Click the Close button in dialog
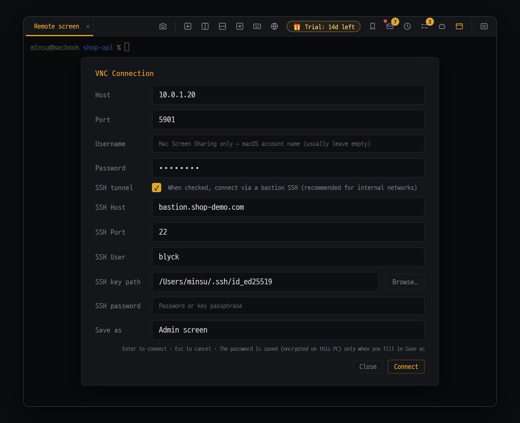 368,367
